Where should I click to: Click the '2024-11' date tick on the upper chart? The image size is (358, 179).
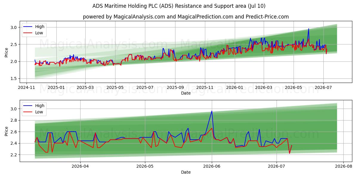(26, 88)
